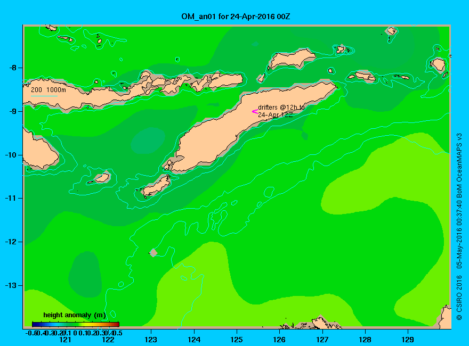The height and width of the screenshot is (346, 469).
Task: Click the dark green low-anomaly oval near 123E 9.7S
Action: 148,141
